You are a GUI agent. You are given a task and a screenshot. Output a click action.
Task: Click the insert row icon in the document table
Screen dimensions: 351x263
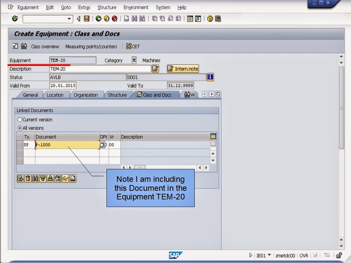coord(20,179)
